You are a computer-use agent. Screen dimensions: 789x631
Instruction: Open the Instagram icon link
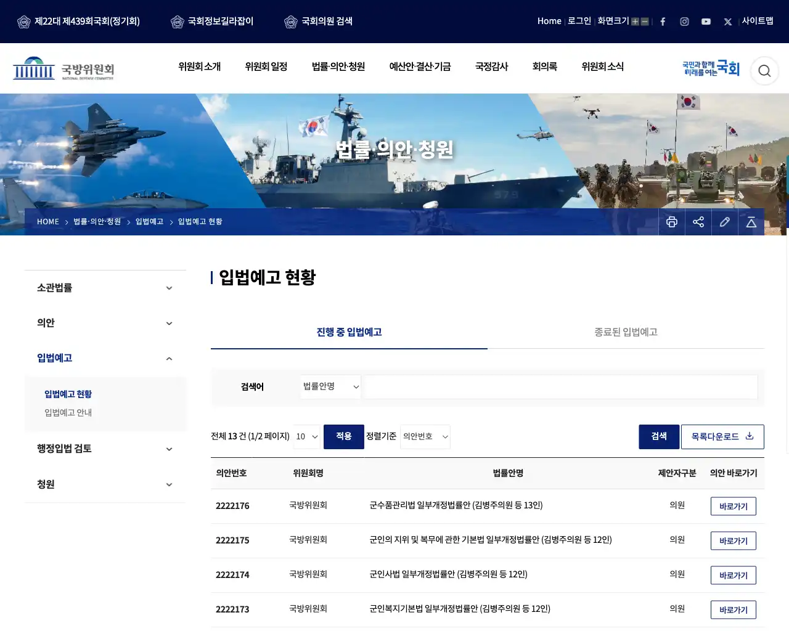coord(684,22)
